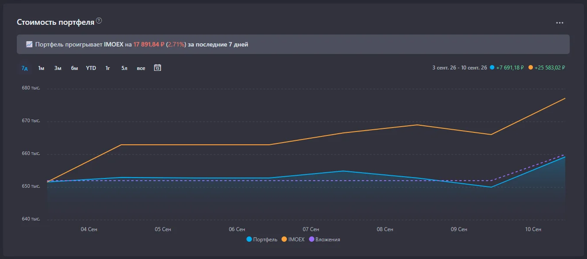Click the +25 583,02 ₽ IMOEX gain value
587x259 pixels.
click(550, 68)
